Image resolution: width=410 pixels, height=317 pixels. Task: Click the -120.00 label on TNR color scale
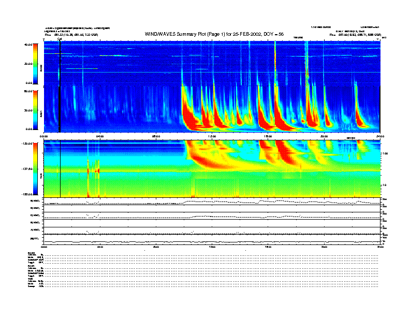27,143
